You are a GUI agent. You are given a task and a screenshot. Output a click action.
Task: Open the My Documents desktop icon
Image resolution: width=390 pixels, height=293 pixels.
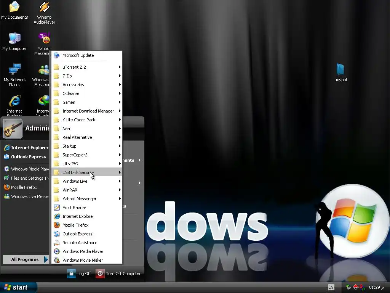click(14, 10)
